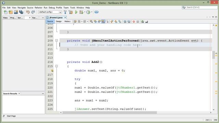Click Shift Line Left icon
This screenshot has width=219, height=123.
tap(125, 22)
